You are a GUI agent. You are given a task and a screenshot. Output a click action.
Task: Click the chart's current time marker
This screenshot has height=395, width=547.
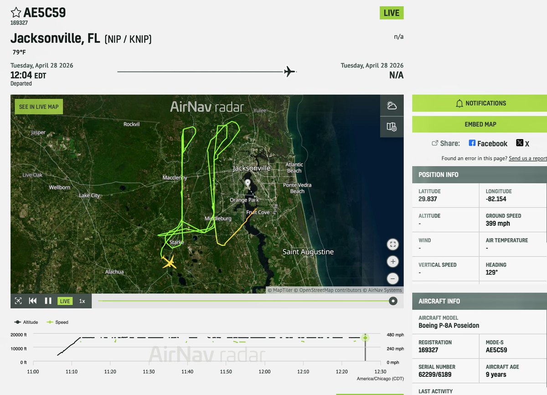(365, 338)
